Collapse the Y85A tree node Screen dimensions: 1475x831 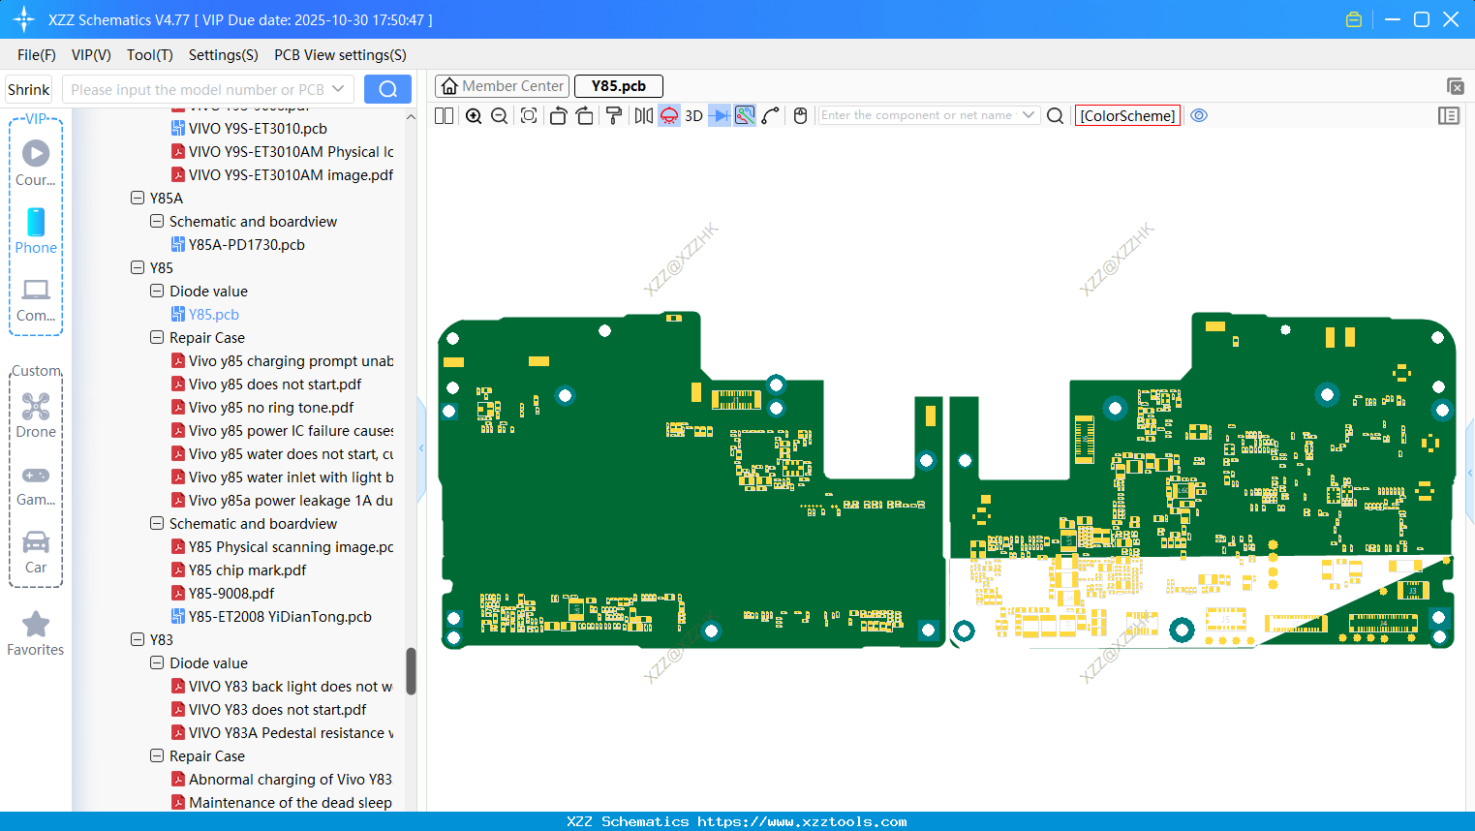coord(138,199)
